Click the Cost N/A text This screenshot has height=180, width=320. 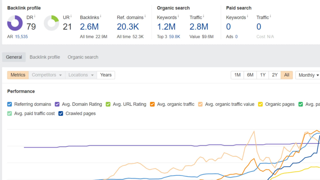coord(265,37)
